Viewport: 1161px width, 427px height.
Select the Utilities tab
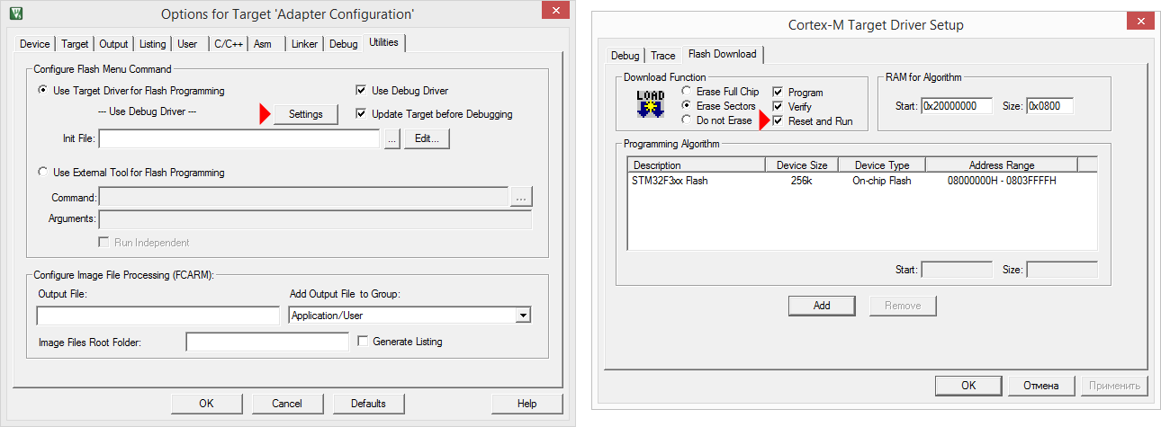384,42
